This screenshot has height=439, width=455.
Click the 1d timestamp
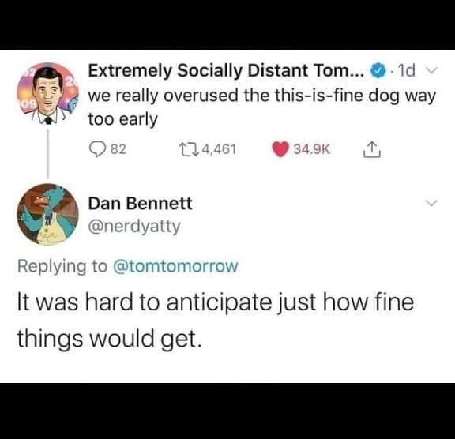tap(407, 70)
